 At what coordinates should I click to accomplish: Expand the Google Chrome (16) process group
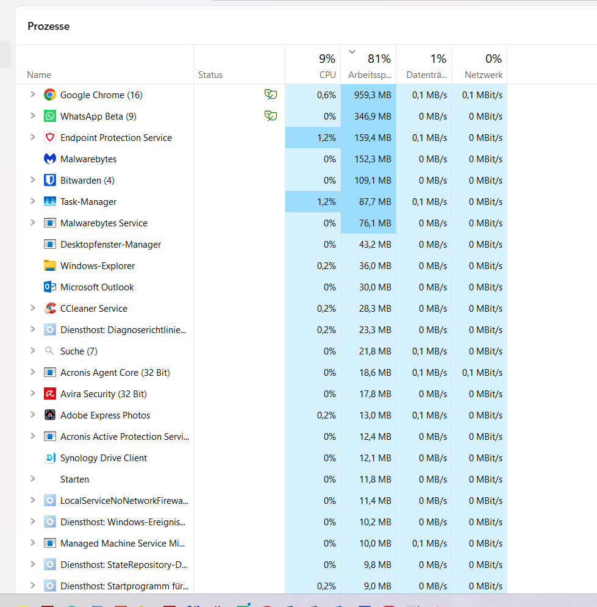click(33, 94)
